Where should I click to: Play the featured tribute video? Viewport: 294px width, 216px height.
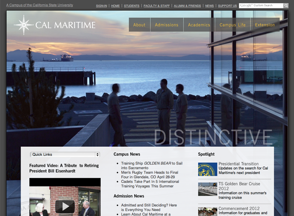point(65,207)
